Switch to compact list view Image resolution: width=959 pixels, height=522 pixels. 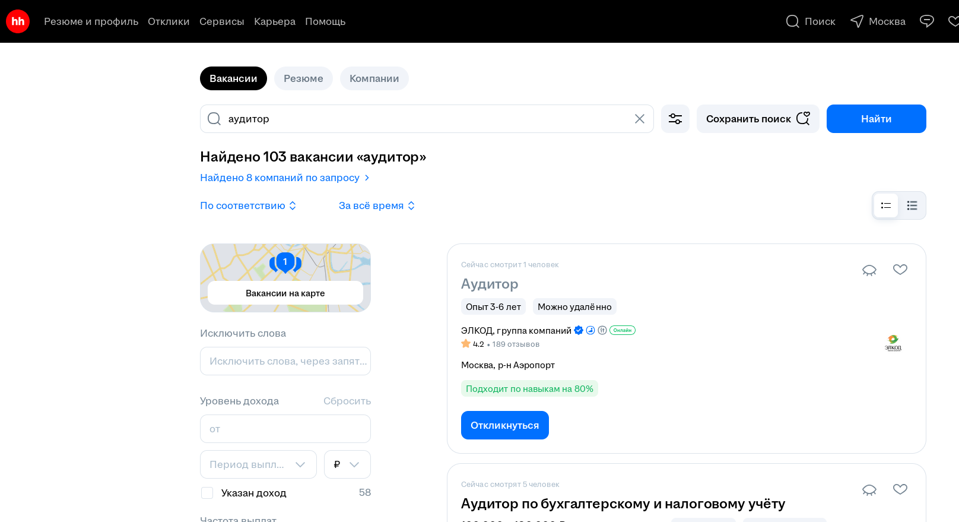click(x=912, y=205)
